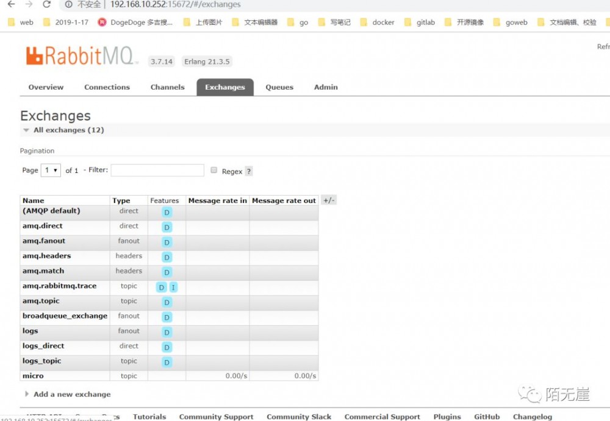
Task: Reload the page with refresh icon
Action: click(47, 4)
